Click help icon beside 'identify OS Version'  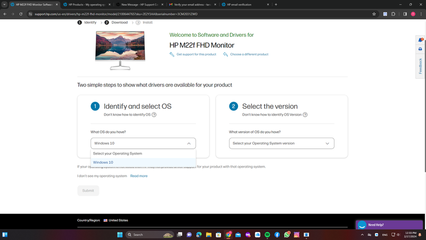click(305, 115)
